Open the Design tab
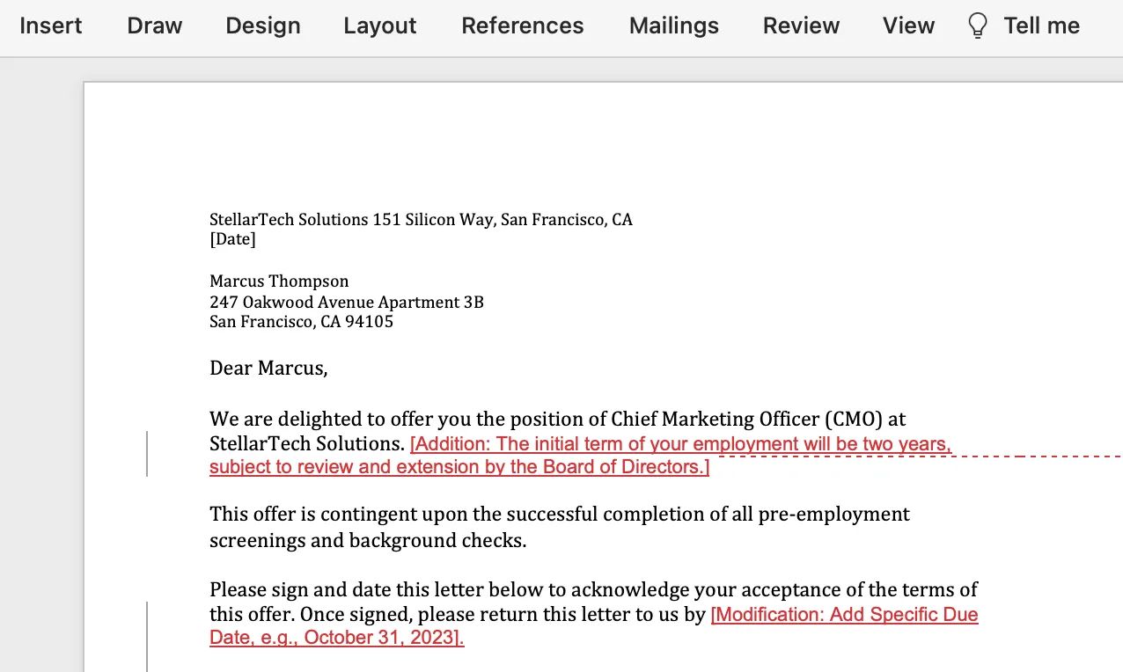This screenshot has width=1123, height=672. pos(262,26)
